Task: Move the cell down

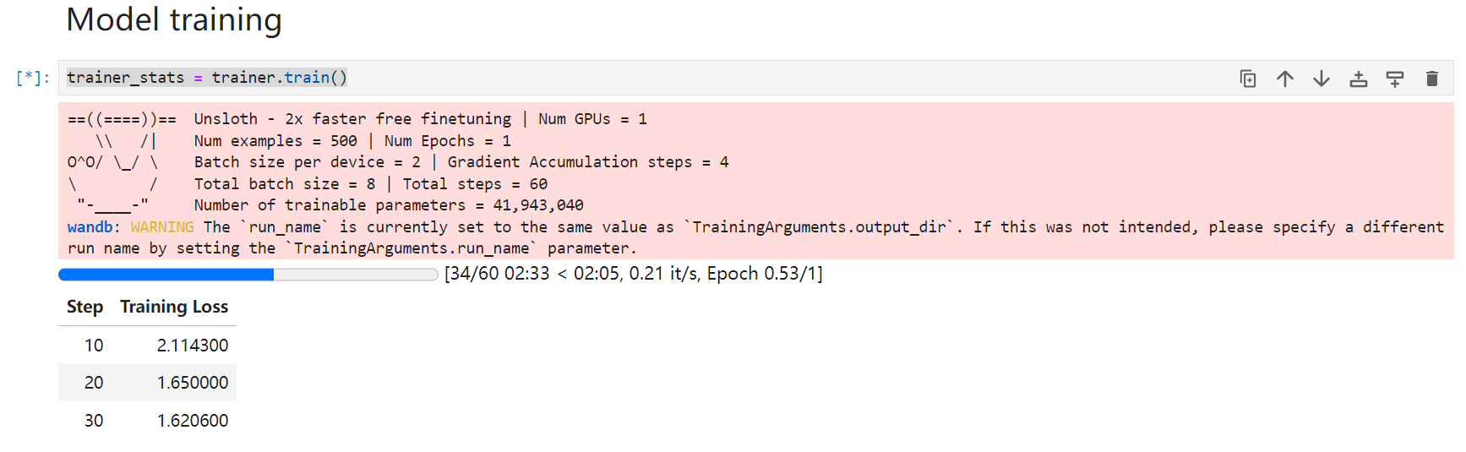Action: point(1322,79)
